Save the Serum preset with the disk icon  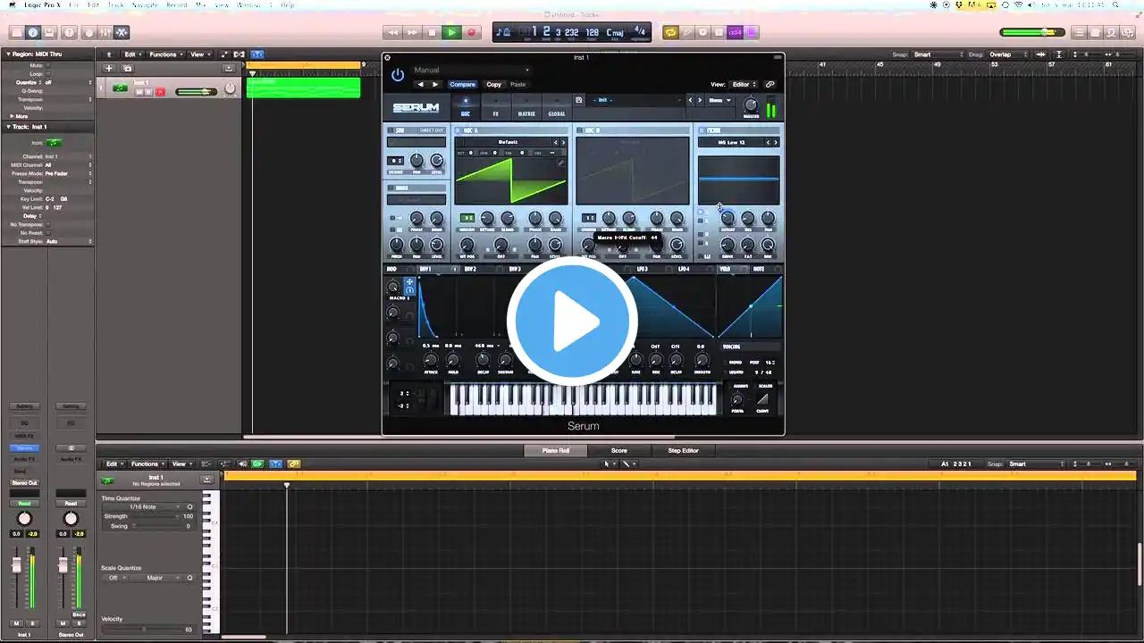[x=579, y=100]
